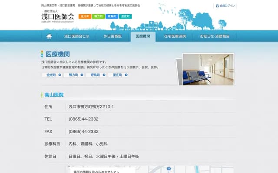Click the member login lock icon
The width and height of the screenshot is (278, 173).
click(217, 6)
